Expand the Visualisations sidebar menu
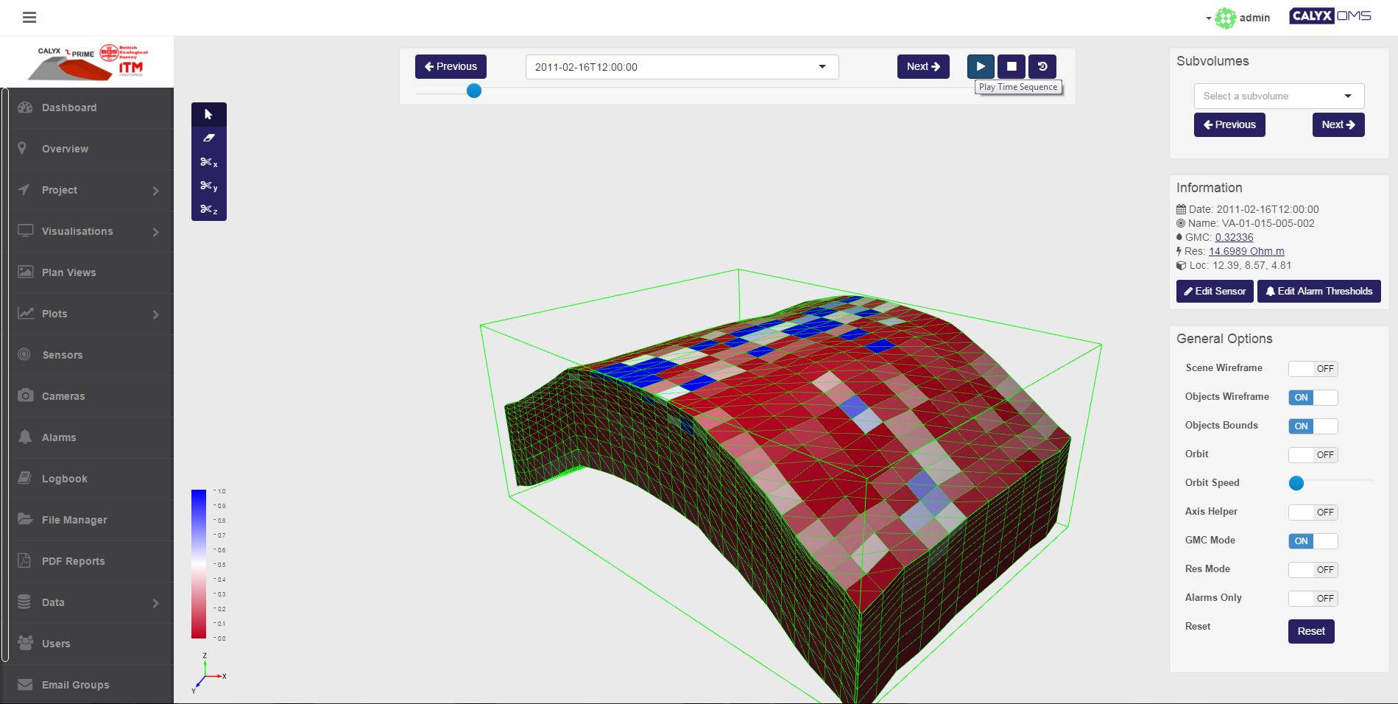The image size is (1398, 704). pyautogui.click(x=88, y=231)
